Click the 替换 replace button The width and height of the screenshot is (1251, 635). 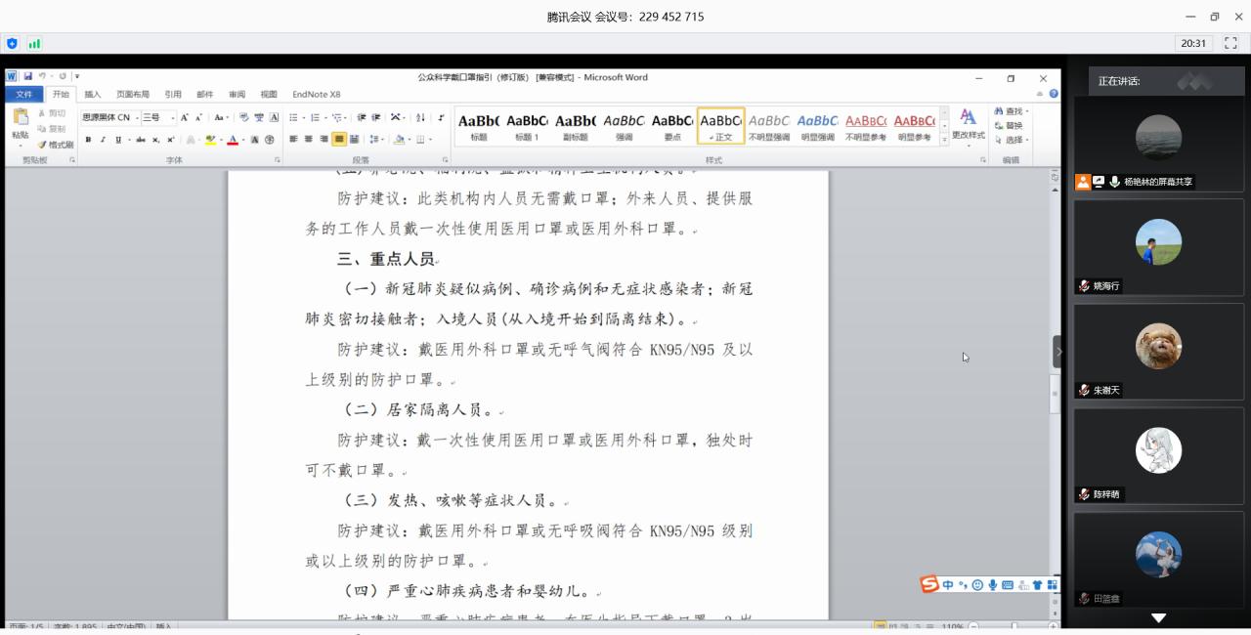coord(1010,125)
